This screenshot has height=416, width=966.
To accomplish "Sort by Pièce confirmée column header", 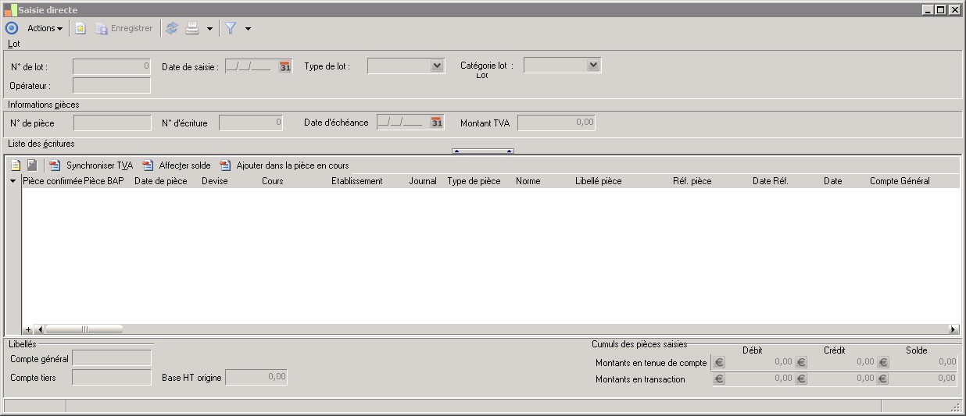I will tap(52, 181).
